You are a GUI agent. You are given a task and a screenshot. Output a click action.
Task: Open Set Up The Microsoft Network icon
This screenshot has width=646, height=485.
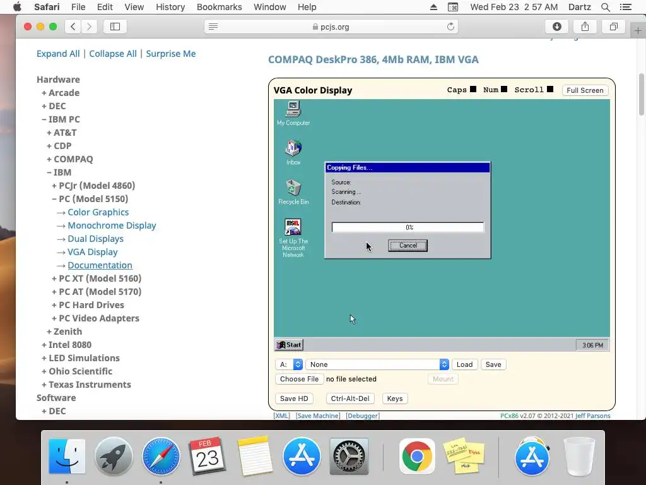click(293, 238)
